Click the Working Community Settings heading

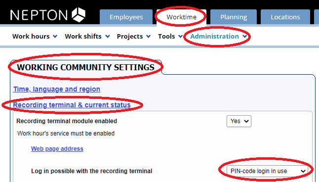pyautogui.click(x=85, y=67)
